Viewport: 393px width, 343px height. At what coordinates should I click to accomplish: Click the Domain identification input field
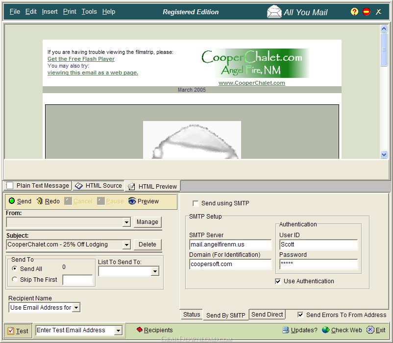coord(230,264)
